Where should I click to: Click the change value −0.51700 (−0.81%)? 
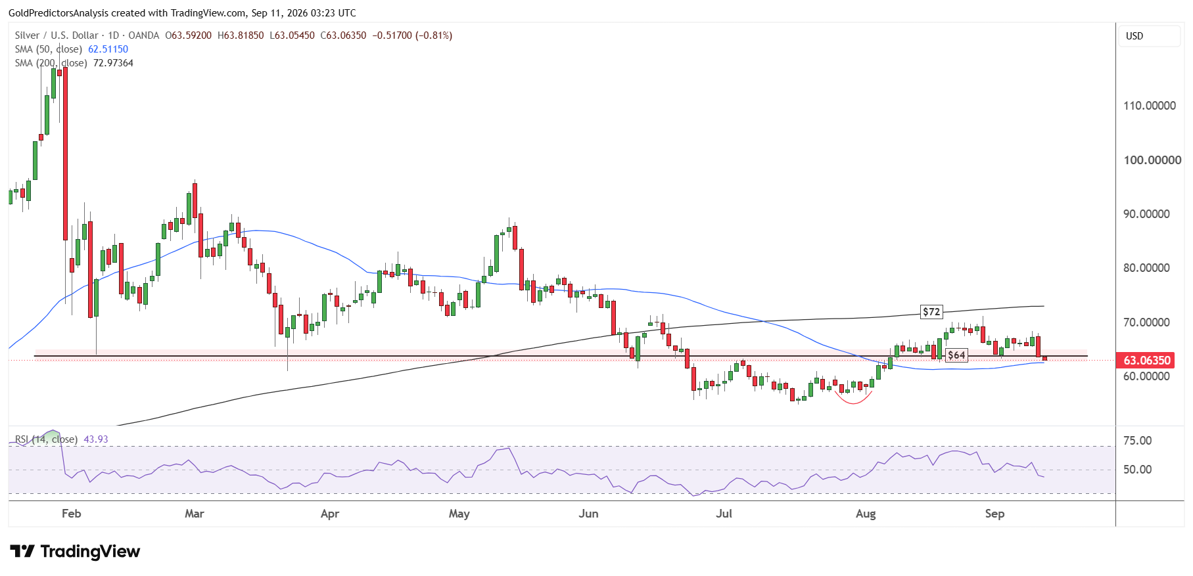click(412, 35)
